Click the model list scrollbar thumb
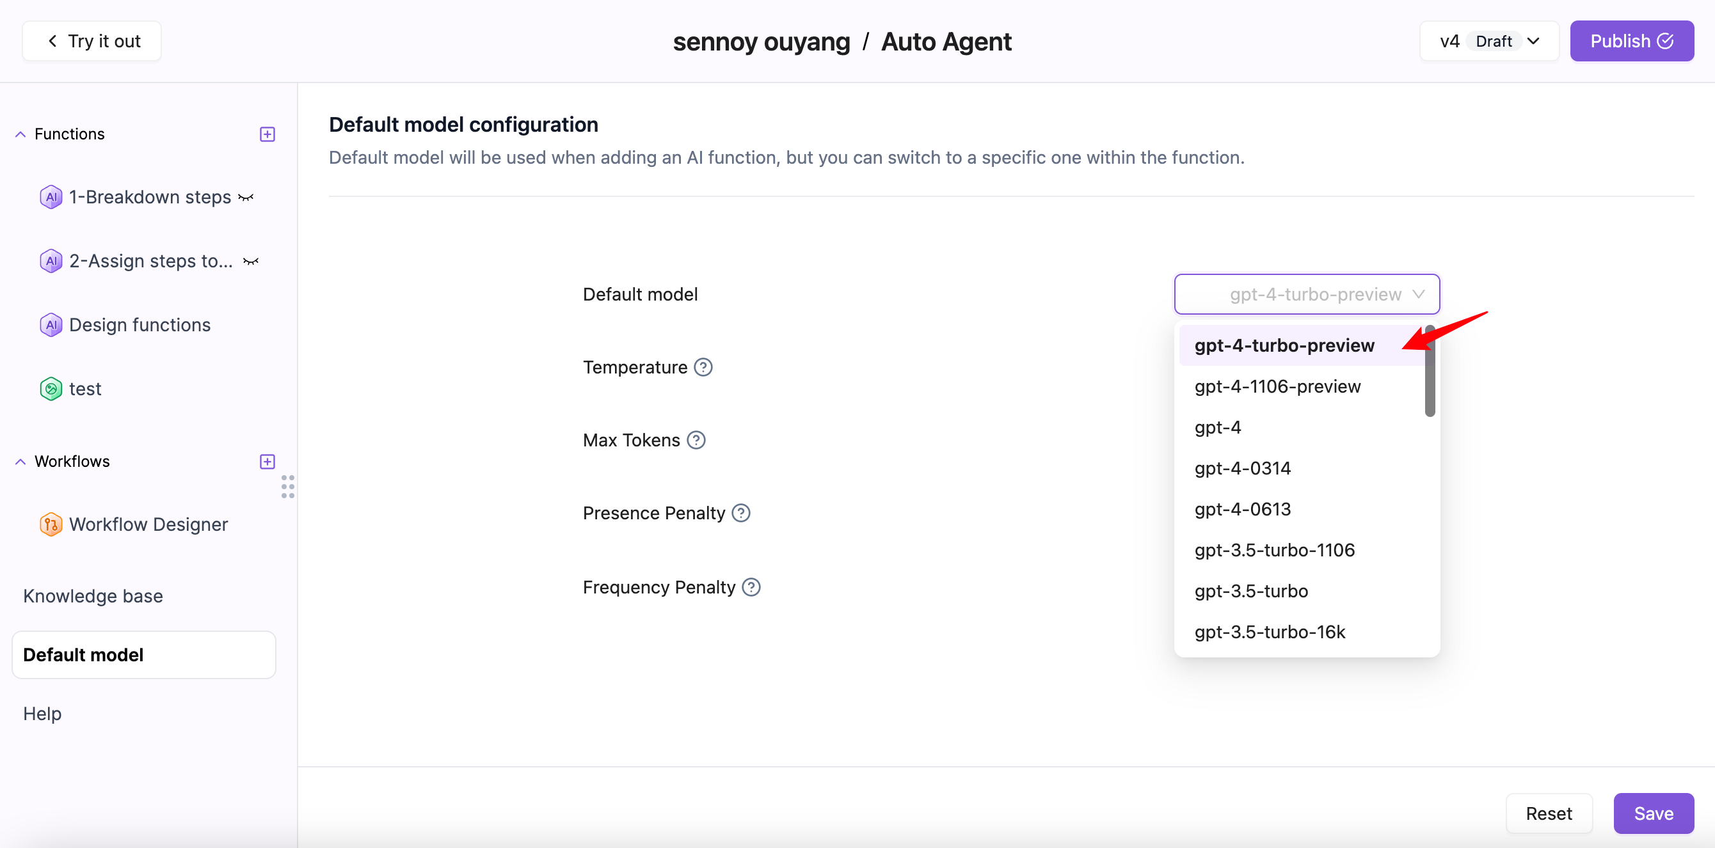 tap(1430, 371)
